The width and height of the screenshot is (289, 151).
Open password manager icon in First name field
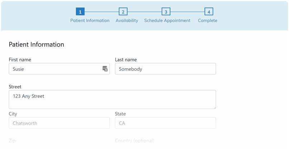tap(105, 69)
